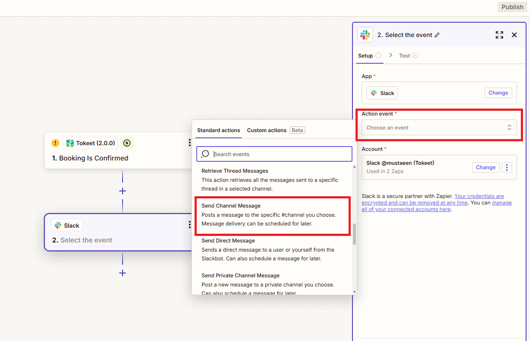
Task: Open step 2 three-dot menu
Action: click(x=189, y=225)
